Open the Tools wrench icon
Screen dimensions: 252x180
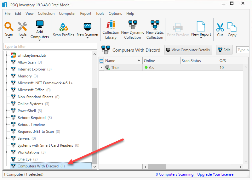[x=22, y=26]
